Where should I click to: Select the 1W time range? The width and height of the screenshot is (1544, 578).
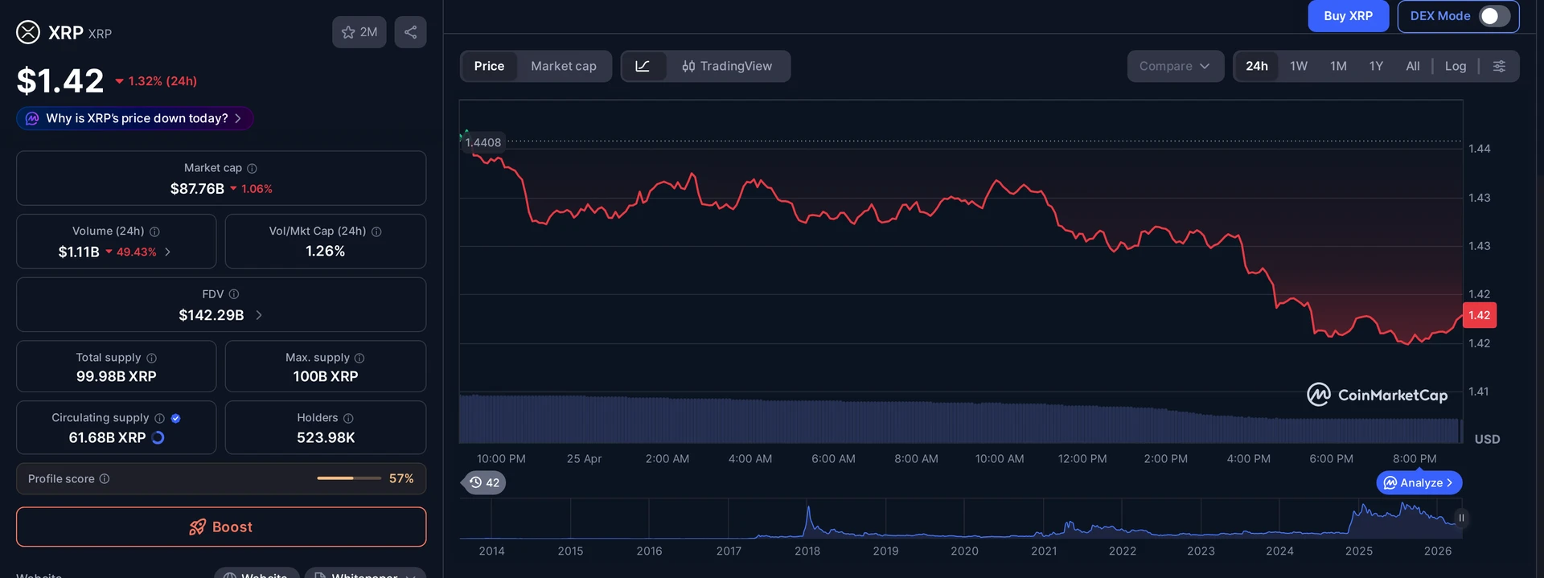1299,66
